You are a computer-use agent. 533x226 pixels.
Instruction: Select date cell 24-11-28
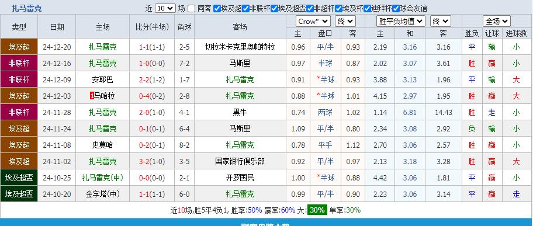click(57, 112)
